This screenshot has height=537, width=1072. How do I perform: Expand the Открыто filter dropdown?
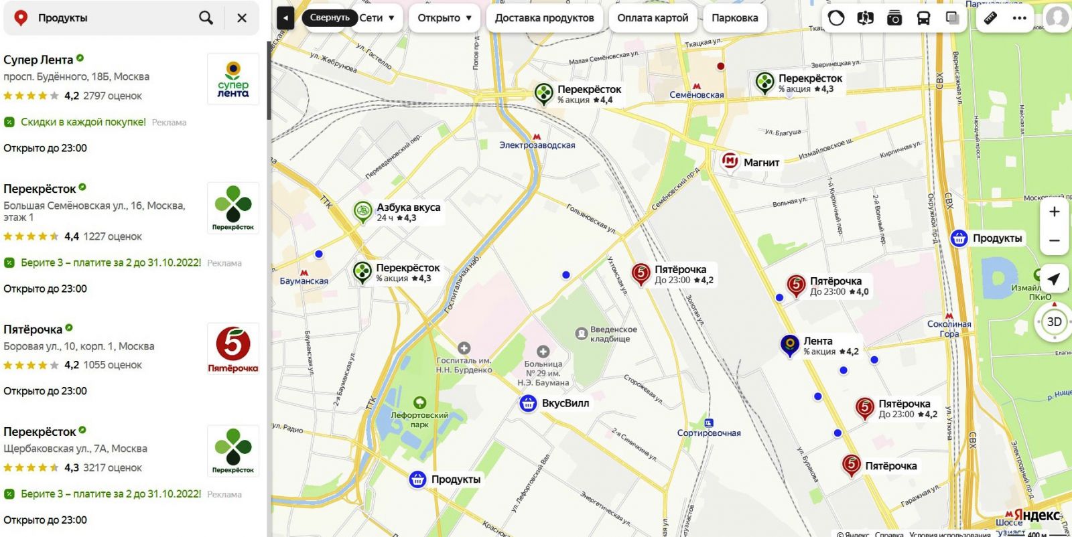[x=445, y=18]
